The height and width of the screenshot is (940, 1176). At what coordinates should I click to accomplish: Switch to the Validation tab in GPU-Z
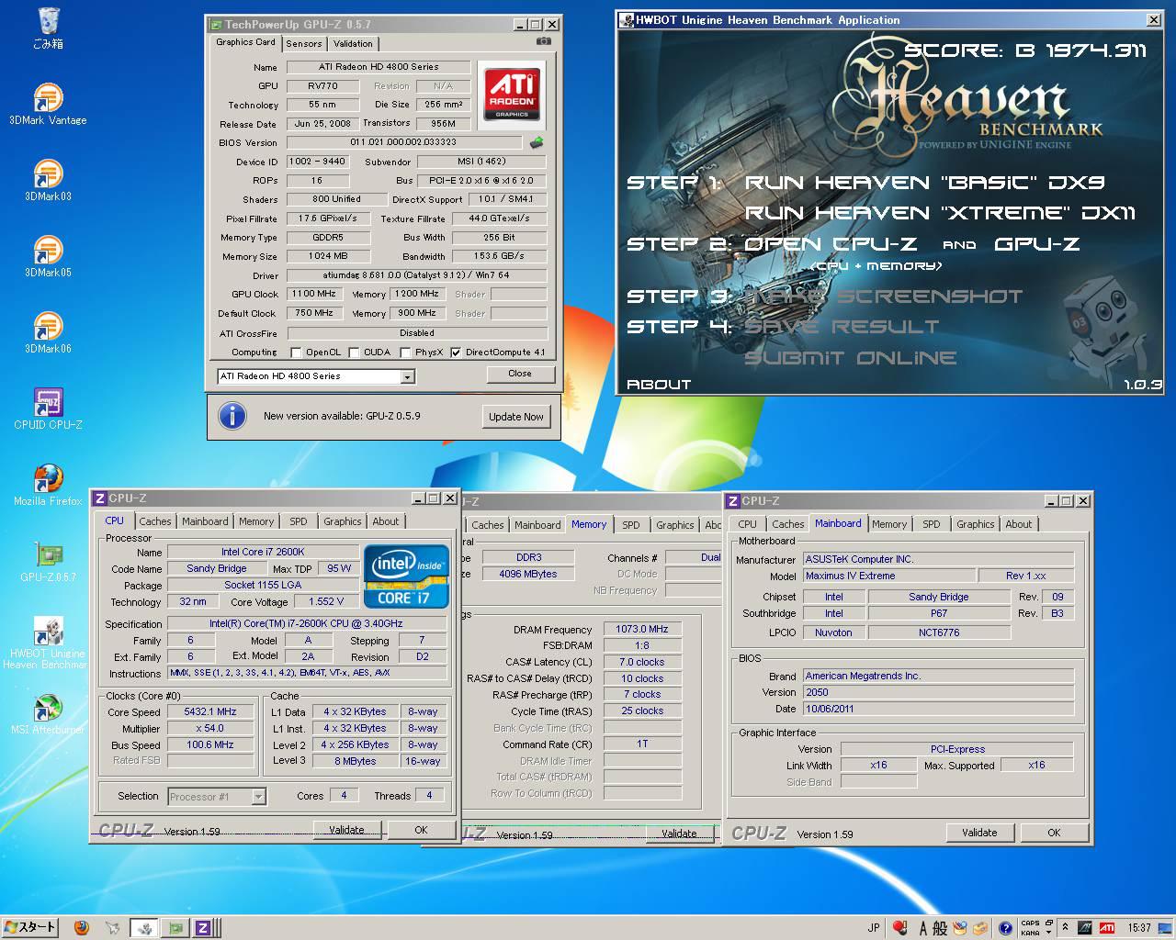353,43
